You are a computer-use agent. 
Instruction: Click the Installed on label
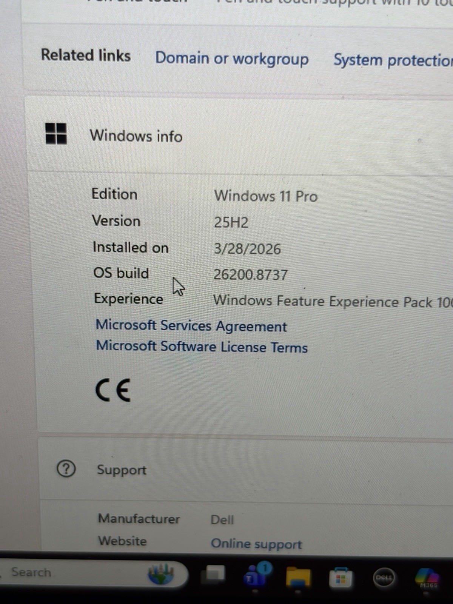(131, 247)
